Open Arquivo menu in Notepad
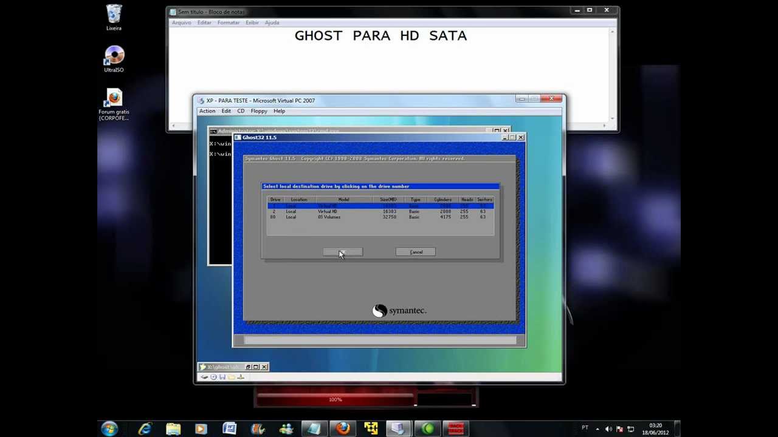Viewport: 778px width, 437px height. (x=181, y=22)
